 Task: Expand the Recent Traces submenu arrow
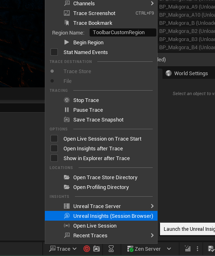point(152,235)
